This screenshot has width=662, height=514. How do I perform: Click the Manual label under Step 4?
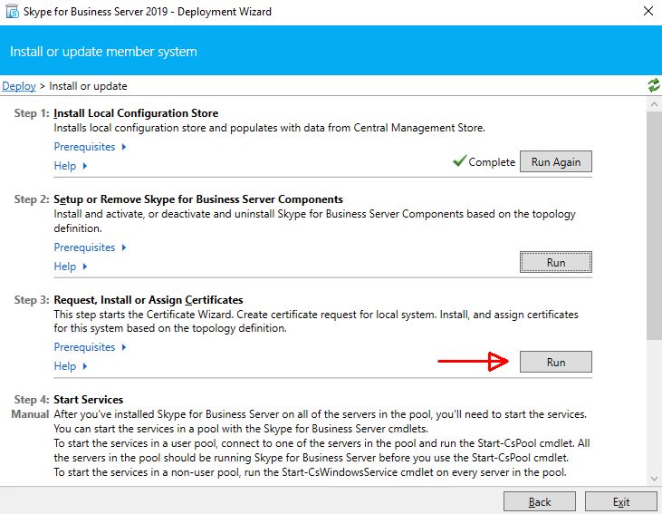coord(30,414)
